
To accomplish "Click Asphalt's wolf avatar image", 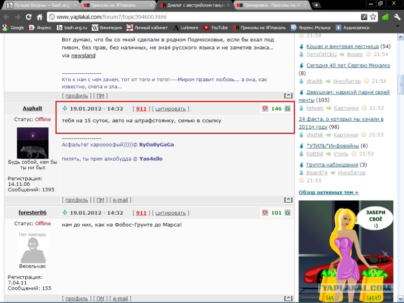I will point(32,143).
